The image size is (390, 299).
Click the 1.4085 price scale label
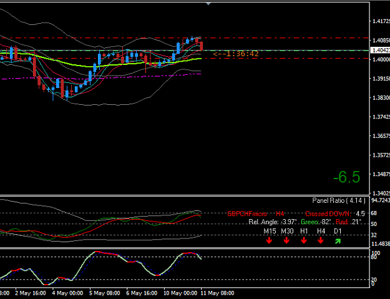tap(381, 40)
